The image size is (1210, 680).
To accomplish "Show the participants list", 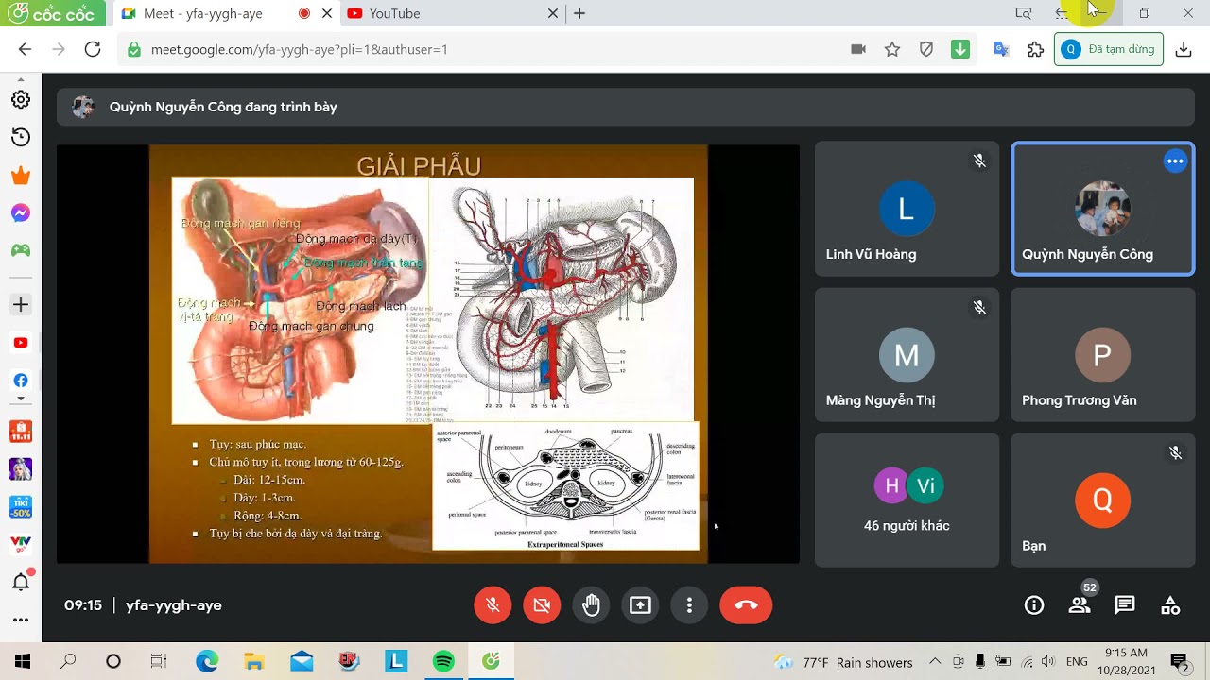I will [x=1080, y=605].
